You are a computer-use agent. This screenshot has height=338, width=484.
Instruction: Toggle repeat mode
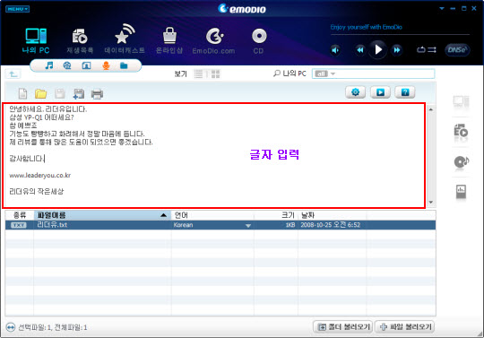(x=421, y=49)
